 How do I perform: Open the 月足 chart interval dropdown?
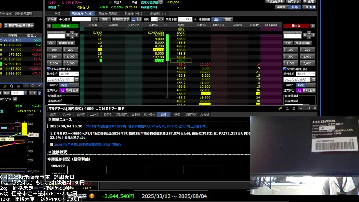point(25,93)
